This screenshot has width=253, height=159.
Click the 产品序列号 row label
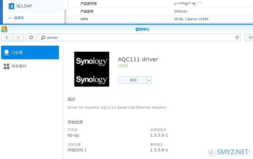89,4
